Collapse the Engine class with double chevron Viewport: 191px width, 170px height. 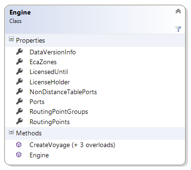[x=178, y=11]
